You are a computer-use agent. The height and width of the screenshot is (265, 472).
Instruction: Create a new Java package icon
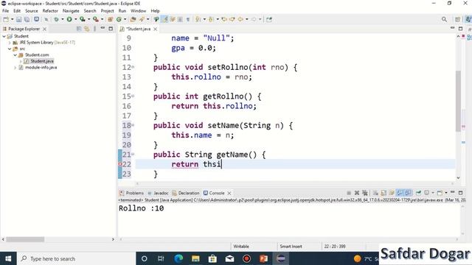[x=110, y=19]
